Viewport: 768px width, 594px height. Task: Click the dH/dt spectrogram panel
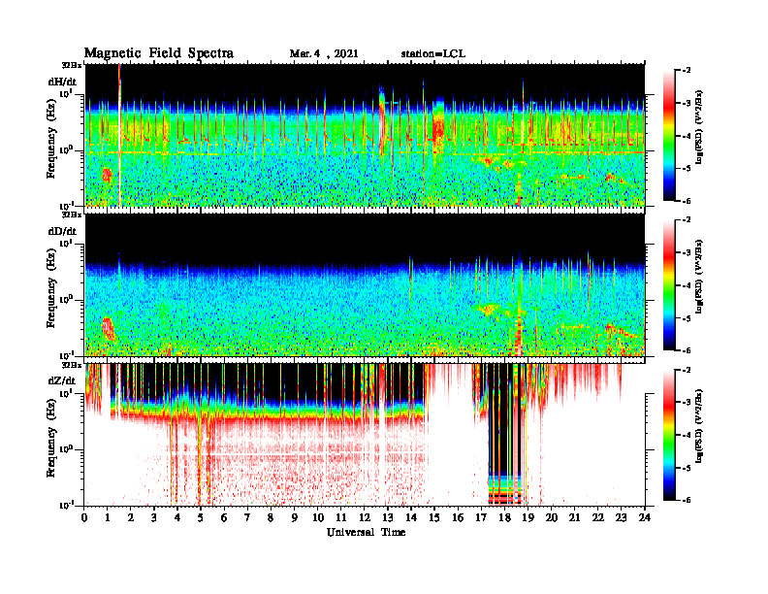(x=365, y=135)
